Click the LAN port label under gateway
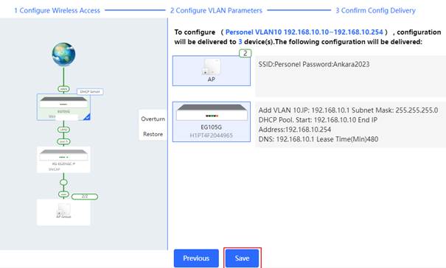 point(63,130)
